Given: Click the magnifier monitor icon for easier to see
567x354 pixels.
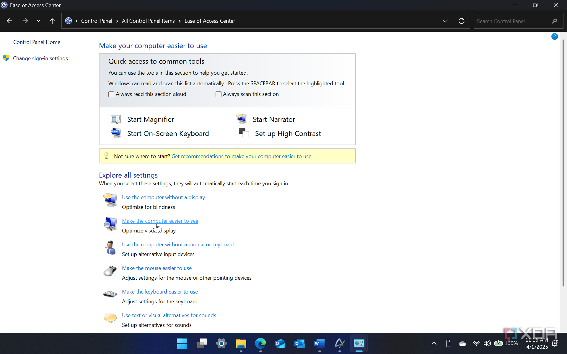Looking at the screenshot, I should point(110,224).
